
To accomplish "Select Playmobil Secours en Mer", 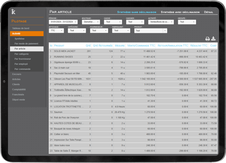I will tap(67, 73).
